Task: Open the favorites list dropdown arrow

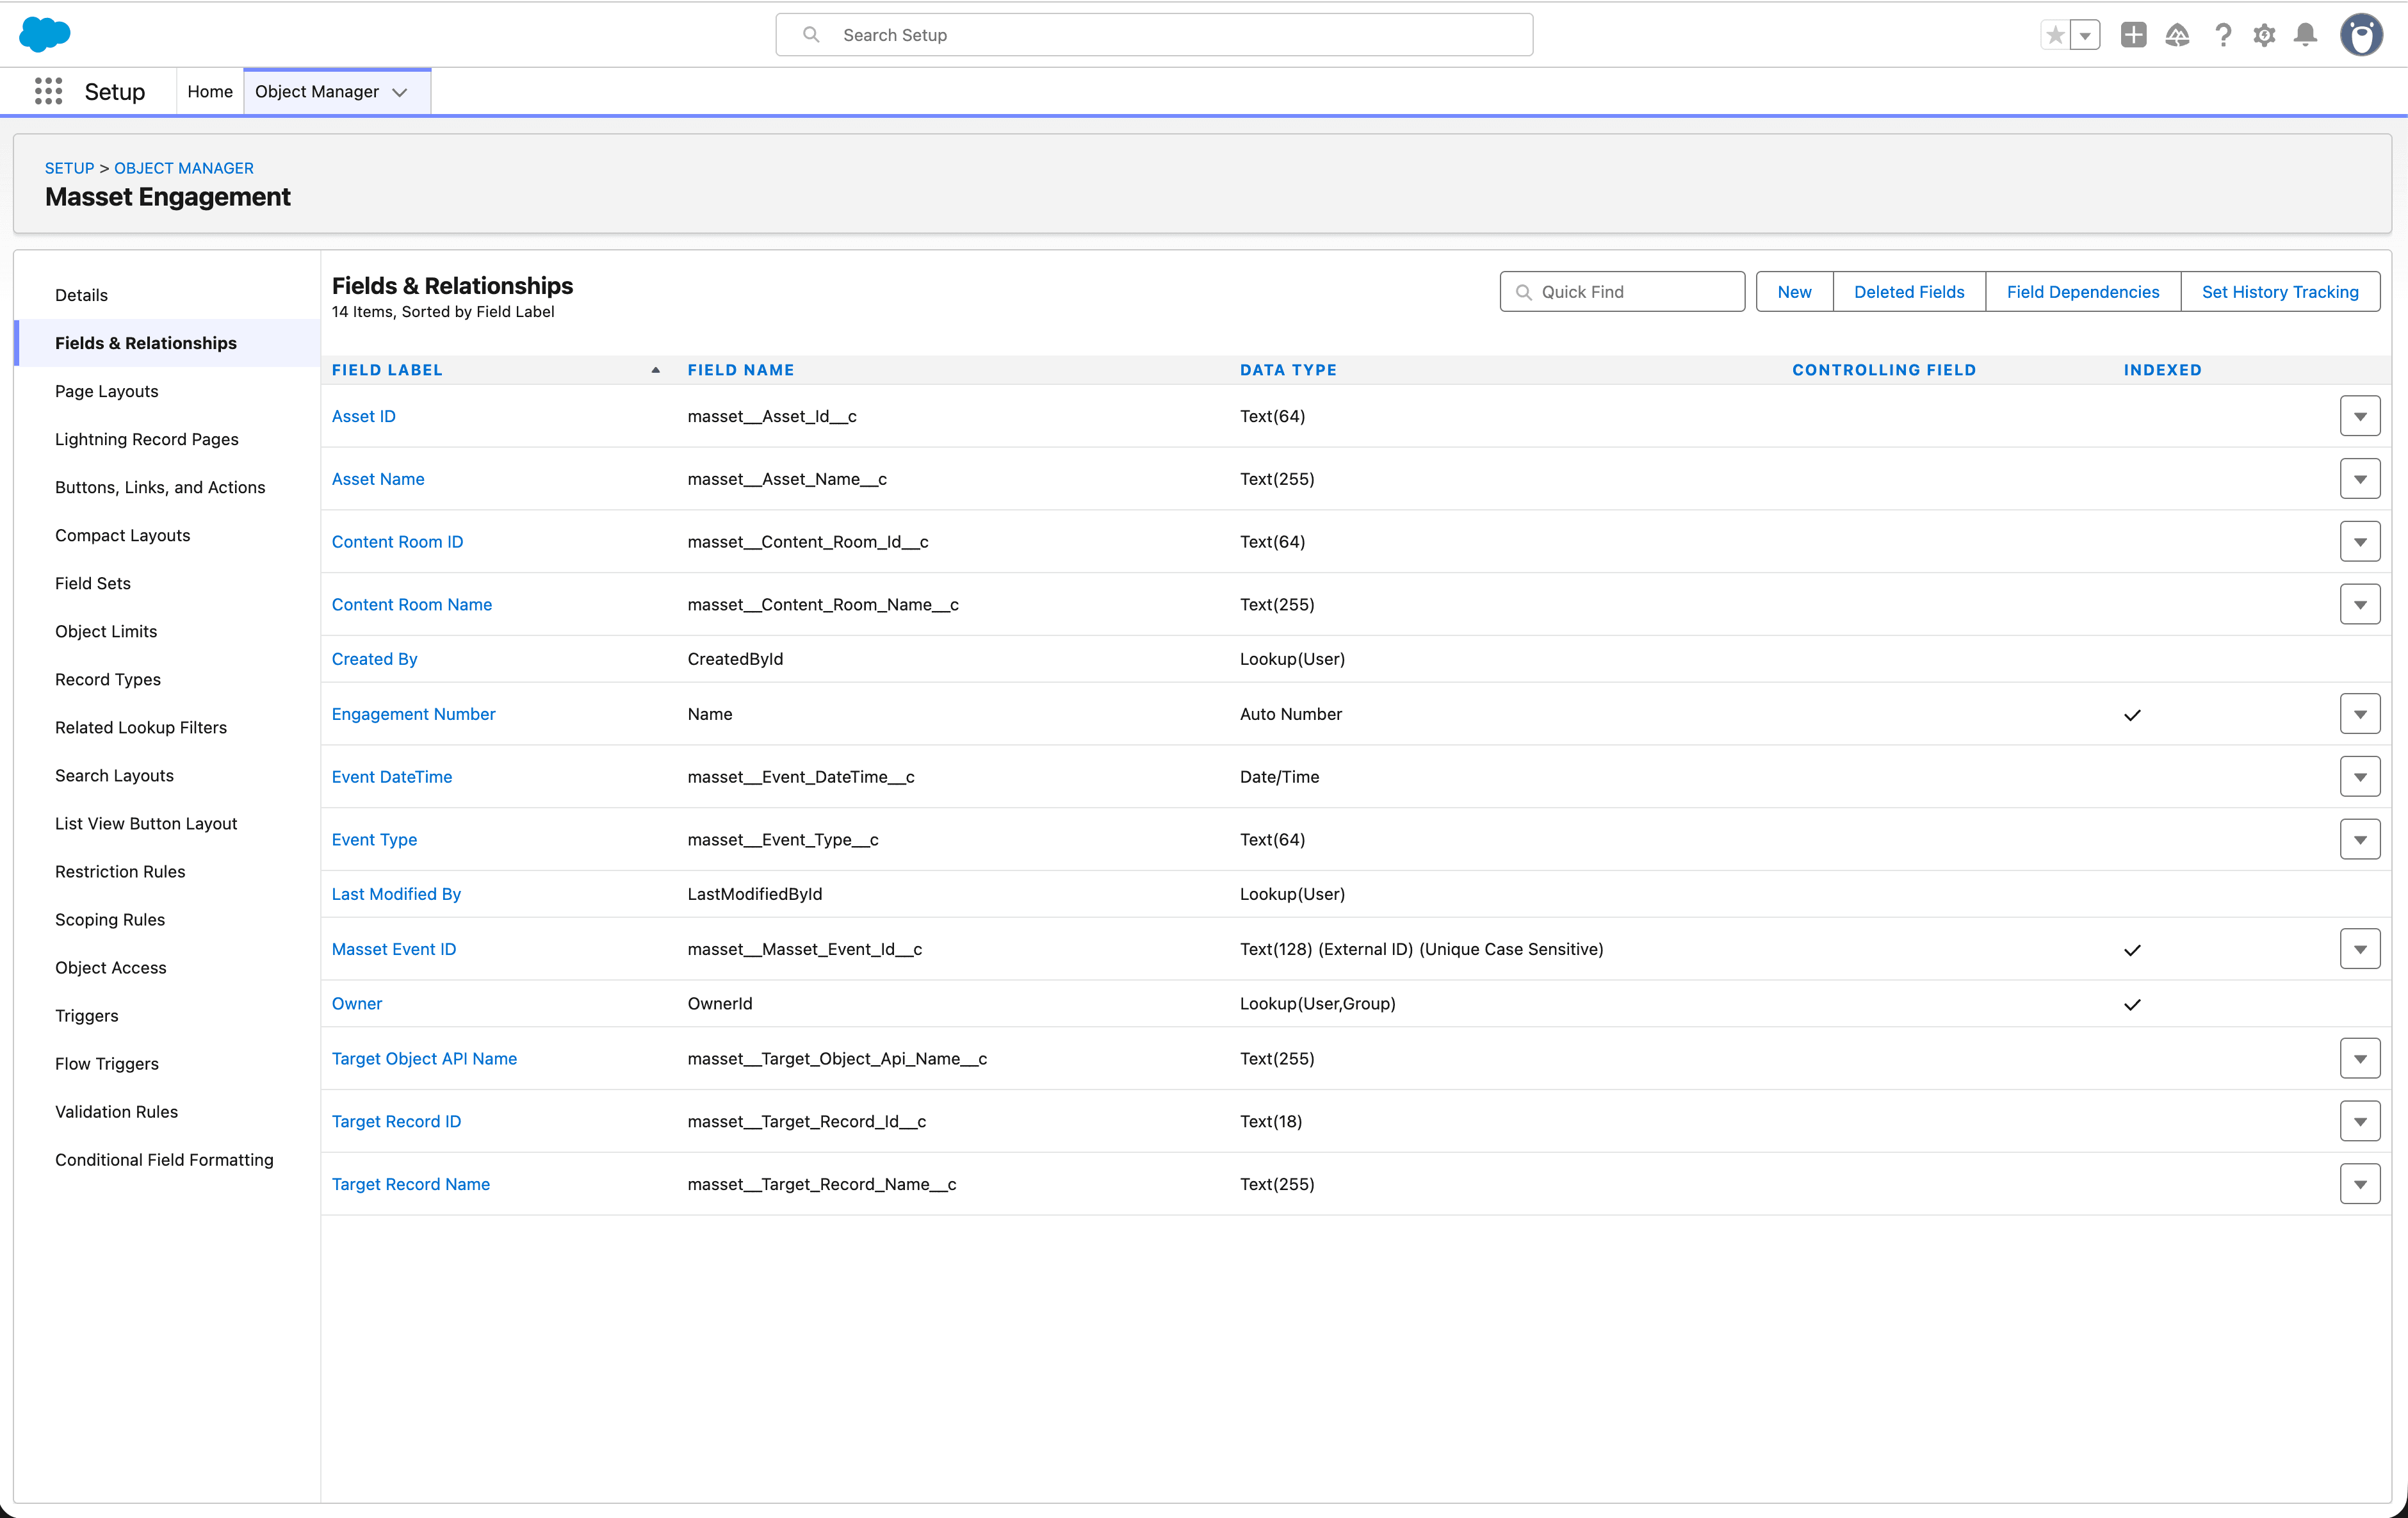Action: coord(2085,35)
